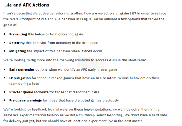Click the diamond bullet beside "Preventing"
This screenshot has height=126, width=182.
pos(5,34)
